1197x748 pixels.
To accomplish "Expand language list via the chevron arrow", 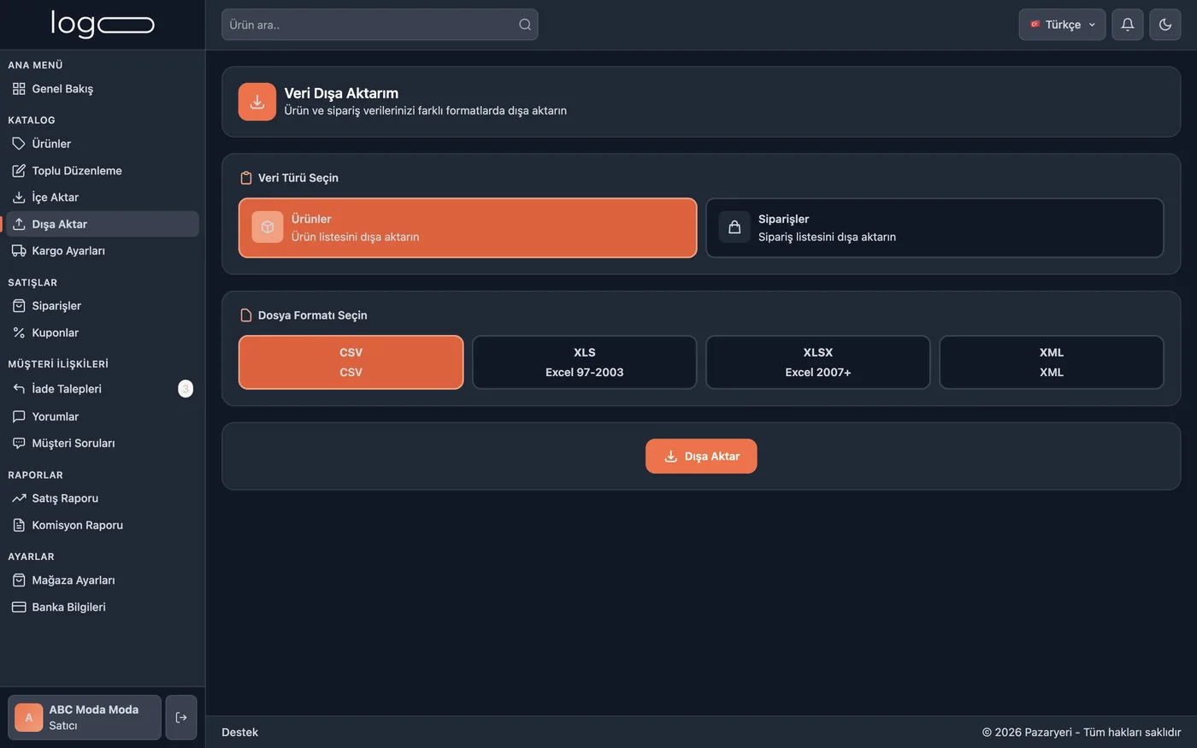I will tap(1092, 25).
